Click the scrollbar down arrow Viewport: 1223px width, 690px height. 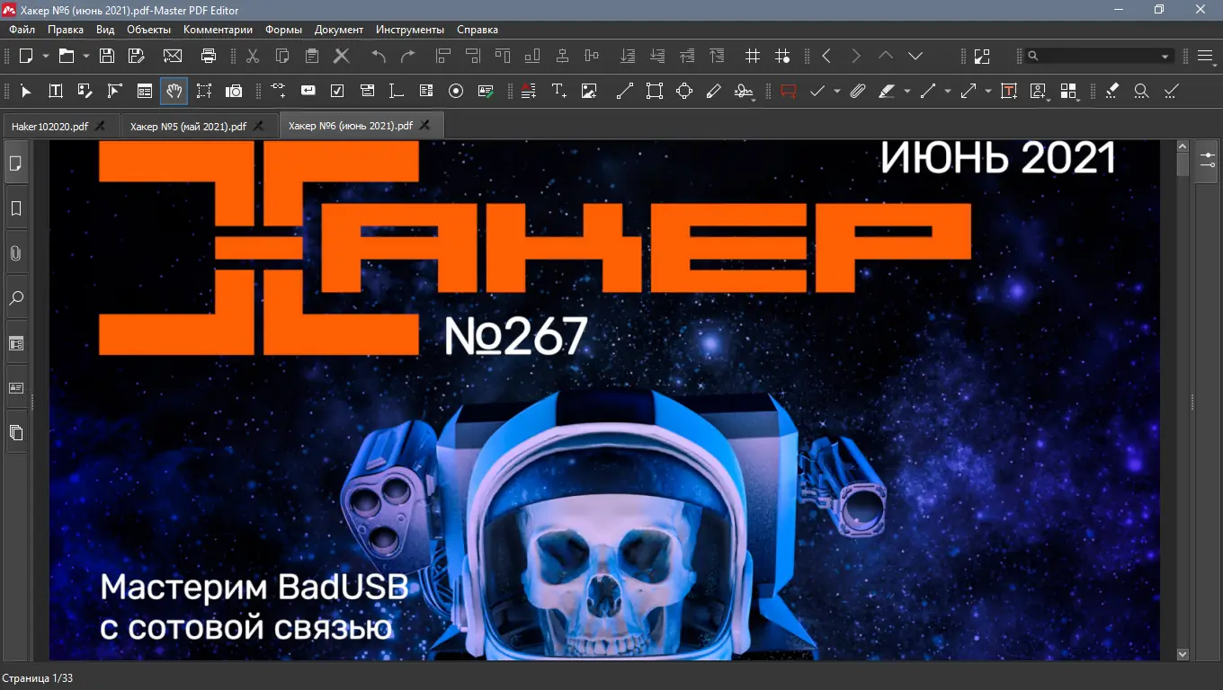[x=1183, y=654]
